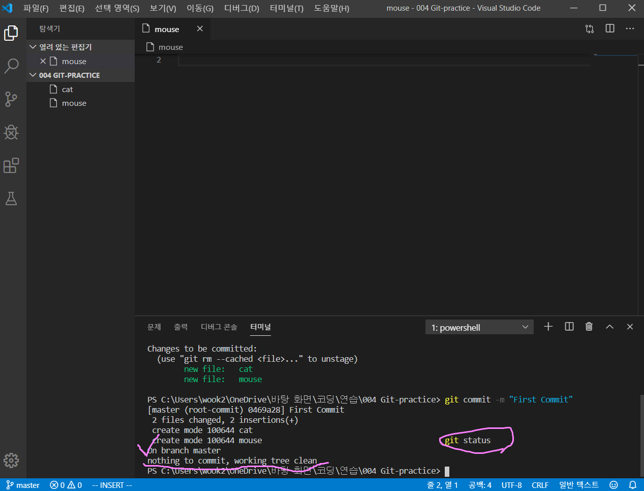The image size is (644, 491).
Task: Select the mouse editor tab
Action: [x=173, y=29]
